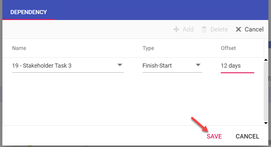Save the dependency with the SAVE button
The height and width of the screenshot is (147, 271).
pos(214,136)
